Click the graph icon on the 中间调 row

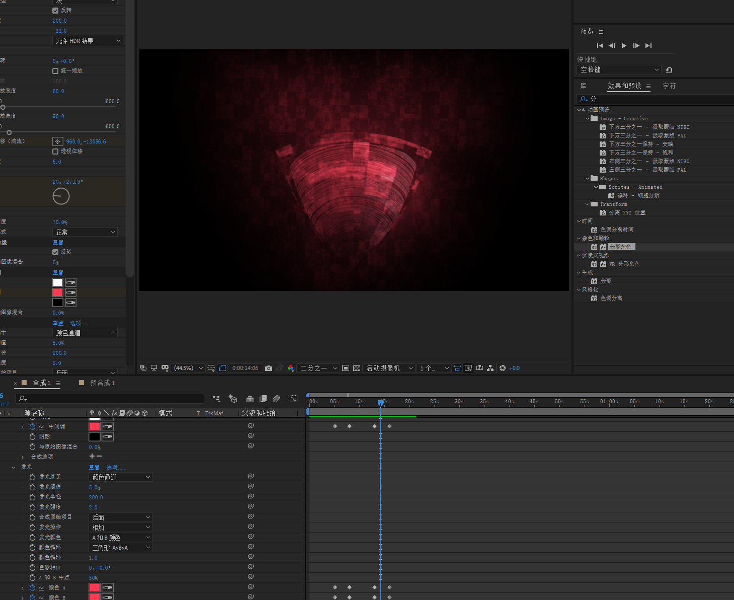point(41,426)
